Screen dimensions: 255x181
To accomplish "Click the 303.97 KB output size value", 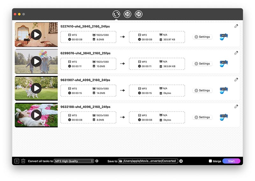I will point(169,40).
